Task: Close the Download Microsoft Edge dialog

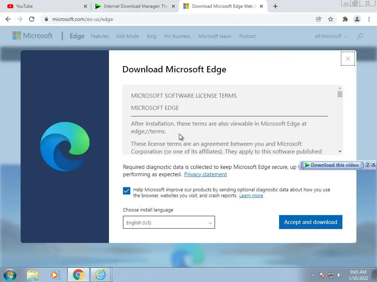Action: click(x=348, y=58)
